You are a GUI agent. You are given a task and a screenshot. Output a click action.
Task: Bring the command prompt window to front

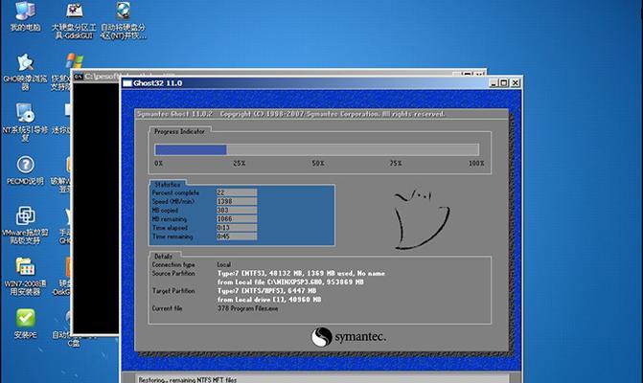[x=97, y=205]
